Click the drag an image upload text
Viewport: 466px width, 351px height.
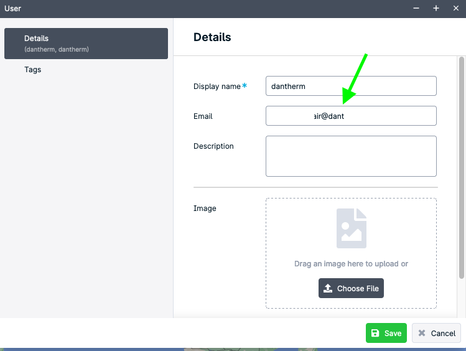click(351, 264)
